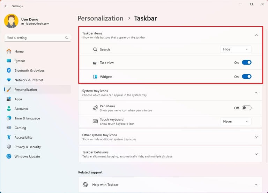Screen dimensions: 268x193
Task: Open Bluetooth & devices via its icon
Action: [9, 70]
